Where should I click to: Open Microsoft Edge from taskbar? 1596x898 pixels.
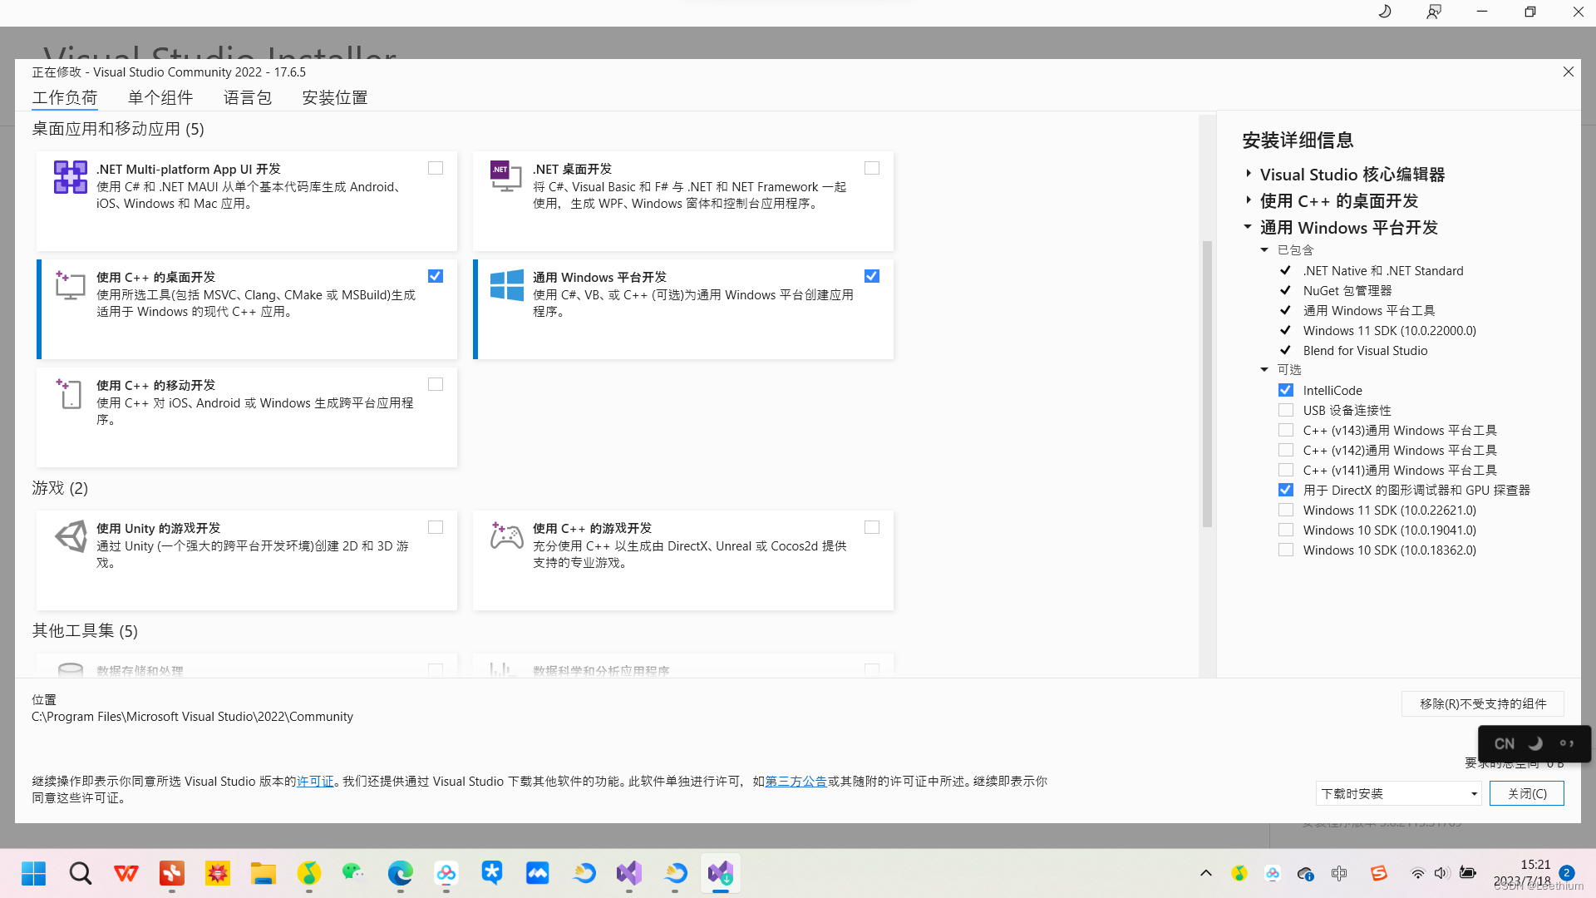[401, 873]
